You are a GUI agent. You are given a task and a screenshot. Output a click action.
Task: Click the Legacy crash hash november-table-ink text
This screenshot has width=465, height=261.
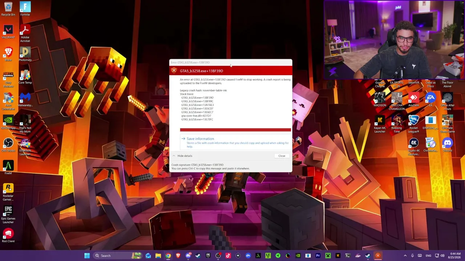[x=203, y=90]
